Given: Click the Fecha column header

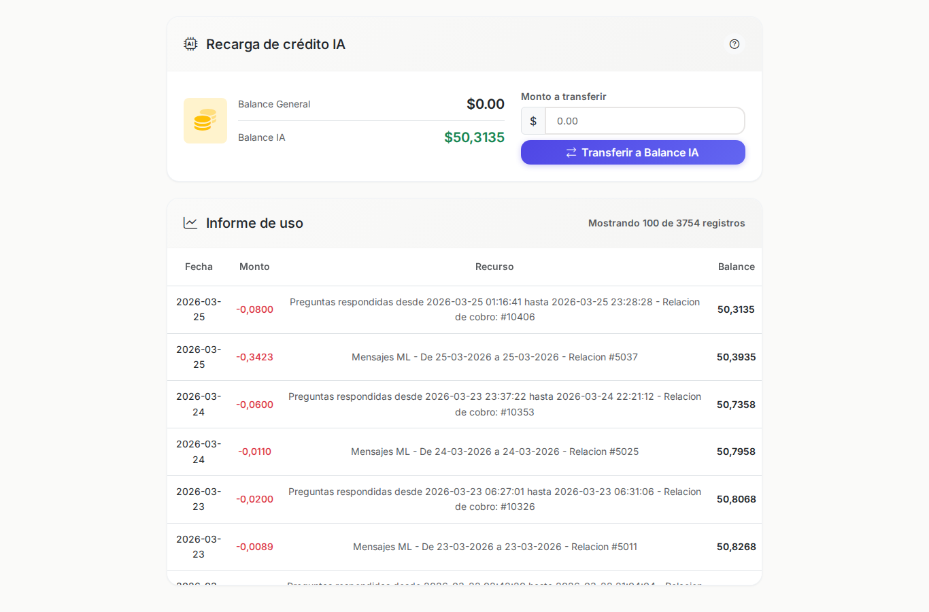Looking at the screenshot, I should 199,267.
